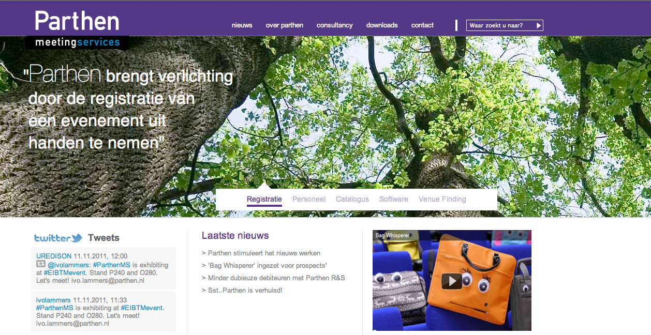The width and height of the screenshot is (651, 335).
Task: Open 'Sst..Parthen is verhuisd!' news link
Action: pyautogui.click(x=242, y=291)
